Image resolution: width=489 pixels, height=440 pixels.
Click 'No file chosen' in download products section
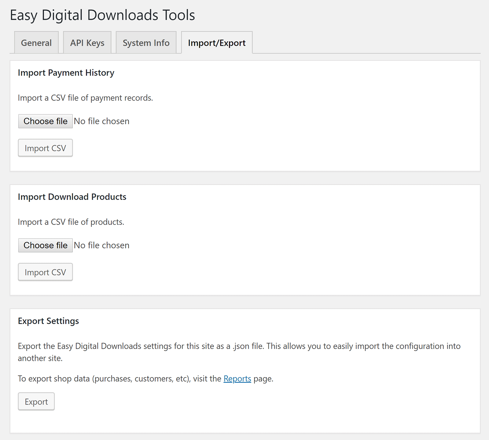point(101,245)
